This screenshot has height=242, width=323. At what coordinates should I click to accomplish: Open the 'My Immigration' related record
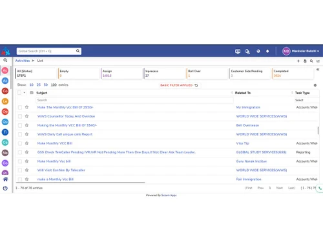pos(248,107)
